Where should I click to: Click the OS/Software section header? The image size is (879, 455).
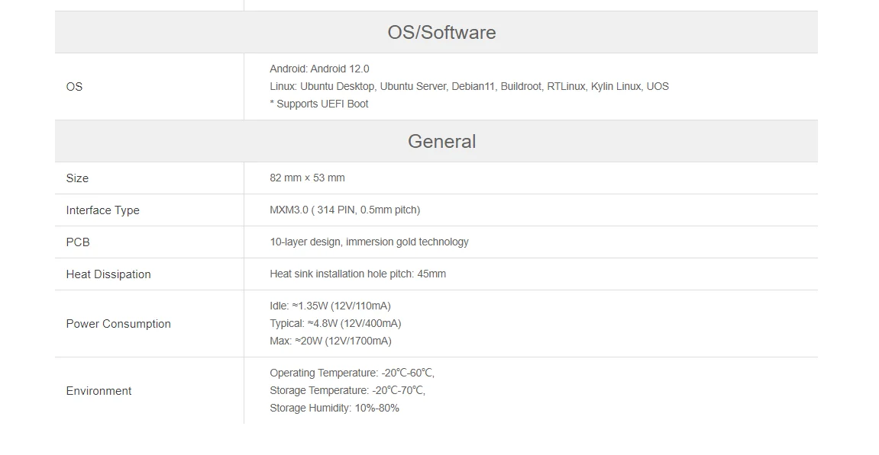(441, 33)
